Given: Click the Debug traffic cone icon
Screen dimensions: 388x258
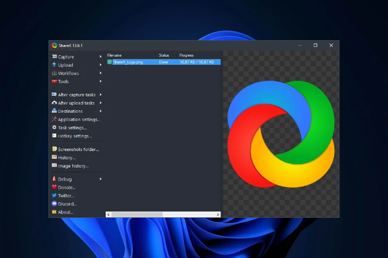Looking at the screenshot, I should (54, 179).
